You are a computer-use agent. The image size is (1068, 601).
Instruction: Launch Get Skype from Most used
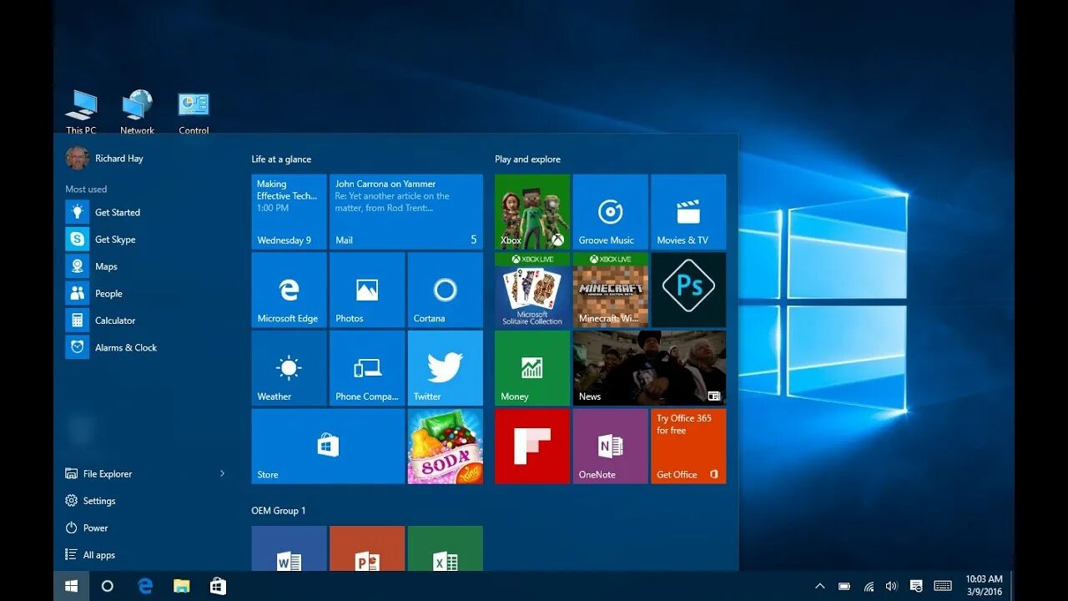tap(146, 240)
